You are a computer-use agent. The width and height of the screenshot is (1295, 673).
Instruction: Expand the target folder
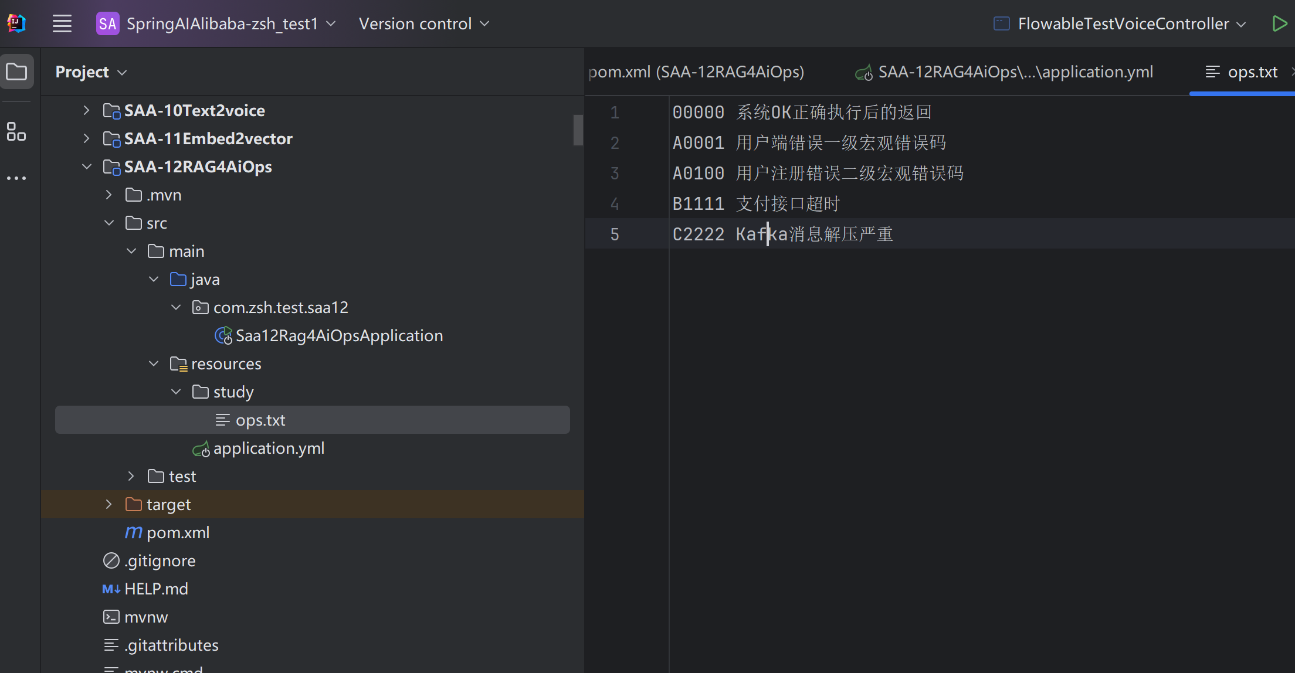click(x=109, y=504)
